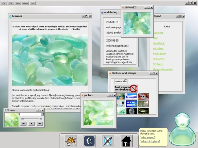The image size is (198, 148).
Task: Click the Windows 7 stamp
Action: click(121, 96)
